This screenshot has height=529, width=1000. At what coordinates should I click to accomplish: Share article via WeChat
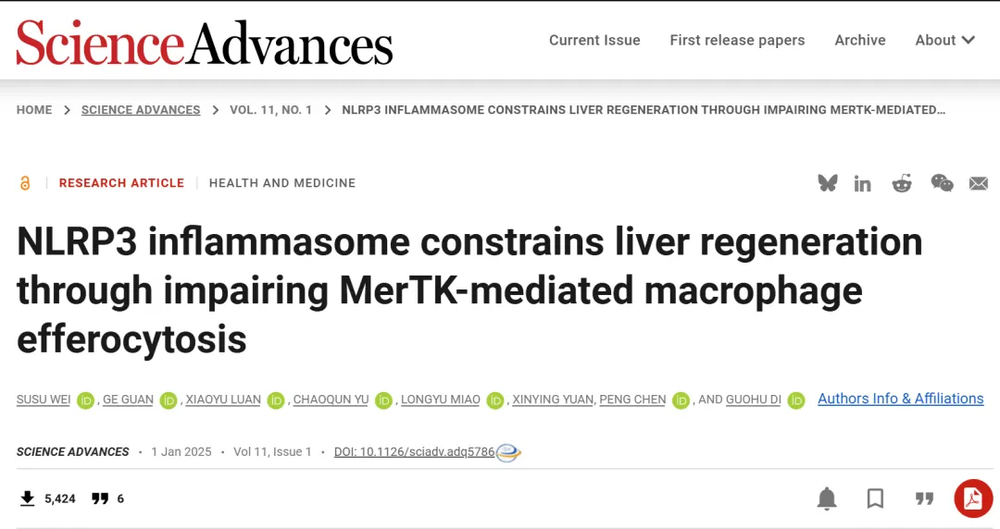(942, 183)
